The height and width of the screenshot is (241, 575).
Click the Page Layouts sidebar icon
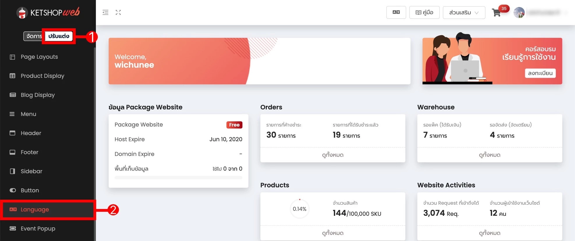[13, 57]
